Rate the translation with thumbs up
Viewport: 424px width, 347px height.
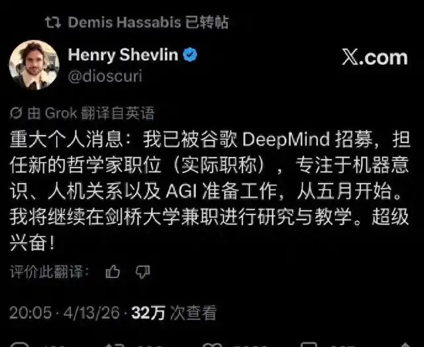tap(113, 272)
